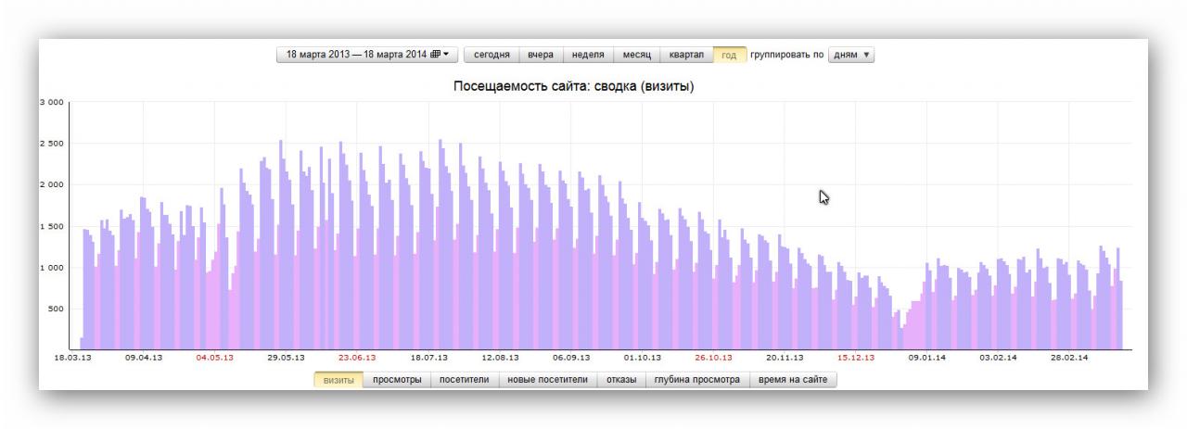Screen dimensions: 1187x429
Task: Switch to the 'визиты' metric tab
Action: pyautogui.click(x=338, y=380)
